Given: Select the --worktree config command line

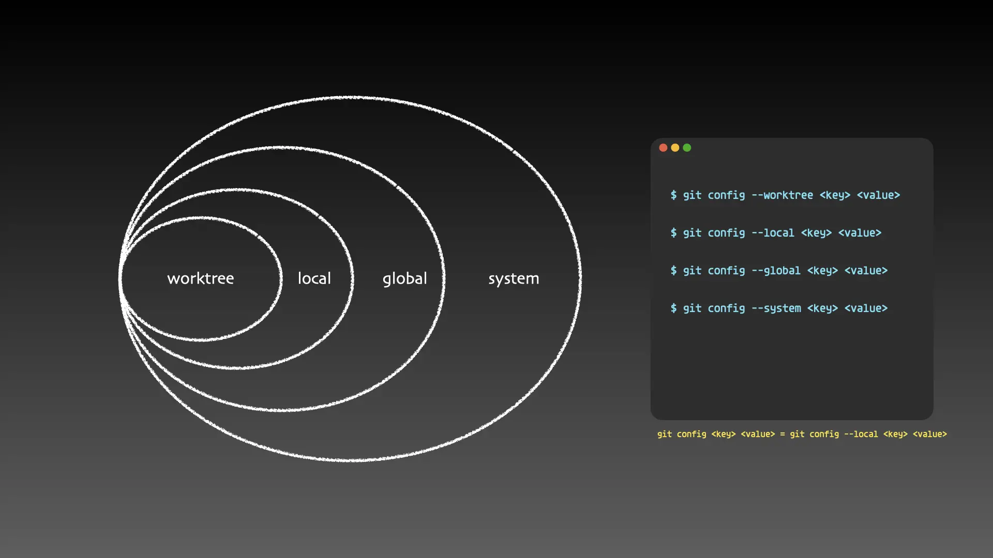Looking at the screenshot, I should [x=784, y=195].
